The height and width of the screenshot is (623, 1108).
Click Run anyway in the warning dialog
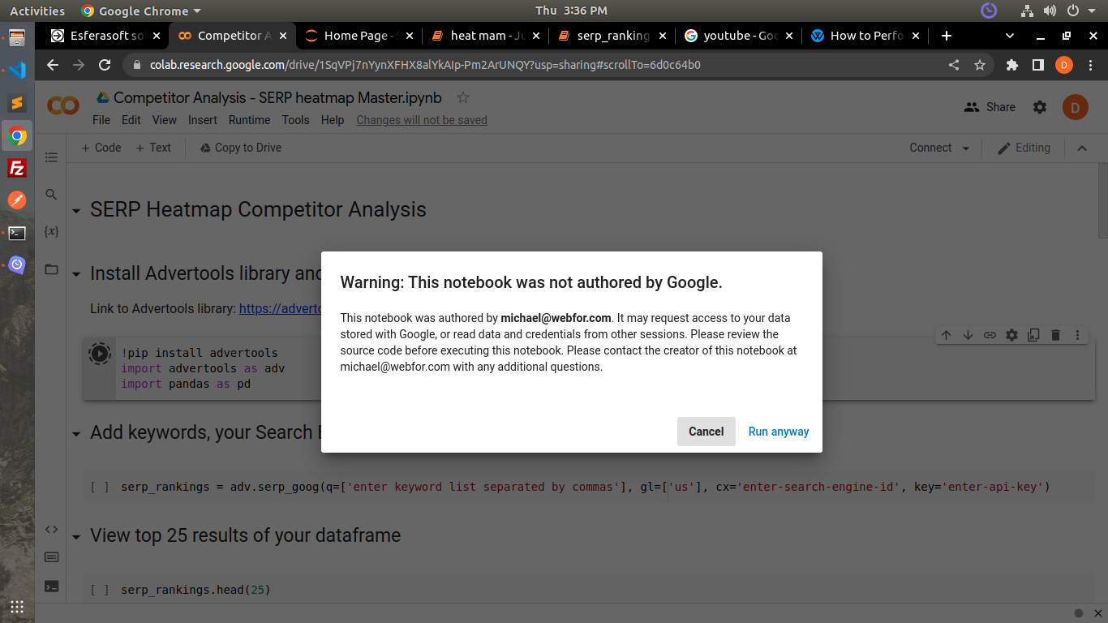pyautogui.click(x=778, y=432)
